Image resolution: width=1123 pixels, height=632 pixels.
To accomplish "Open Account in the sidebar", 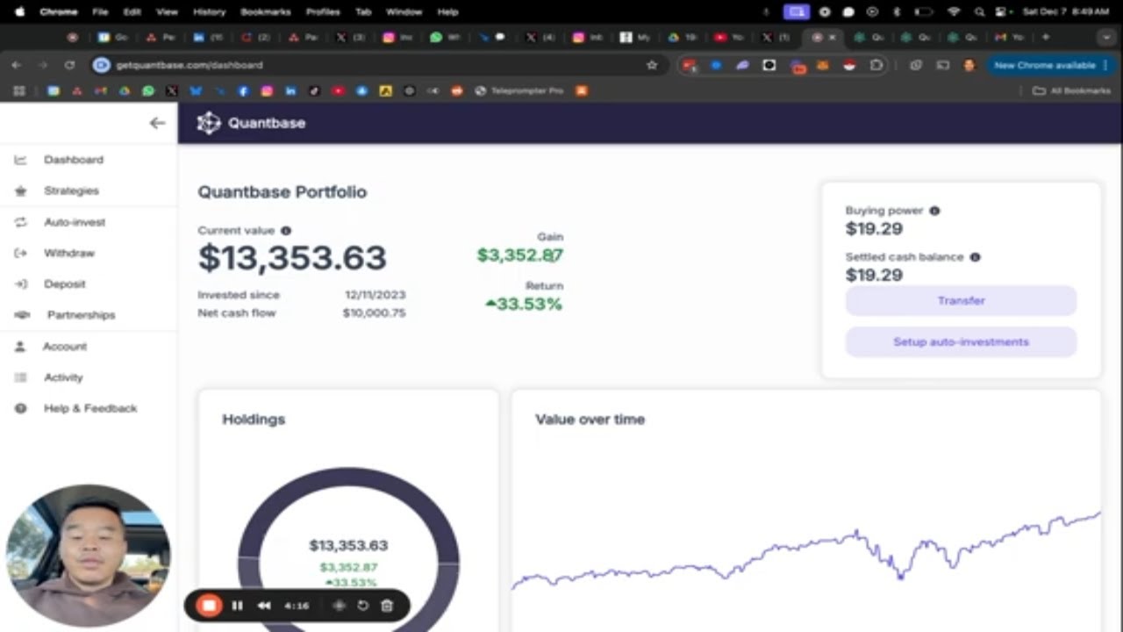I will click(x=65, y=346).
